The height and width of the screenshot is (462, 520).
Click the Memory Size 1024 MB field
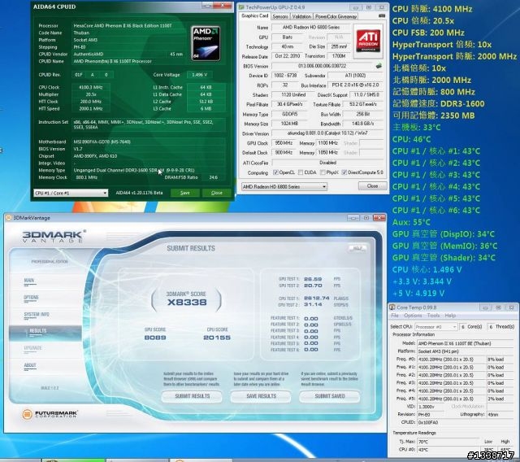(288, 124)
